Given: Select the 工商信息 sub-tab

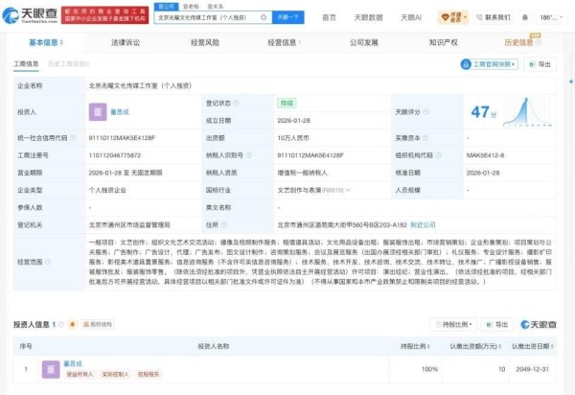Looking at the screenshot, I should tap(26, 64).
